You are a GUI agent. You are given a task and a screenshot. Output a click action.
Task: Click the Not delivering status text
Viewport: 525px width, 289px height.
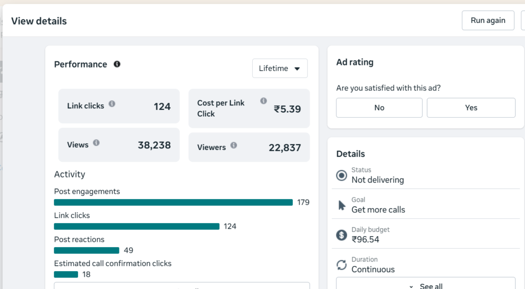tap(378, 180)
